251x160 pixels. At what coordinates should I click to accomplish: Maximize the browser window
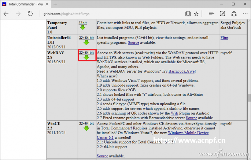click(233, 4)
